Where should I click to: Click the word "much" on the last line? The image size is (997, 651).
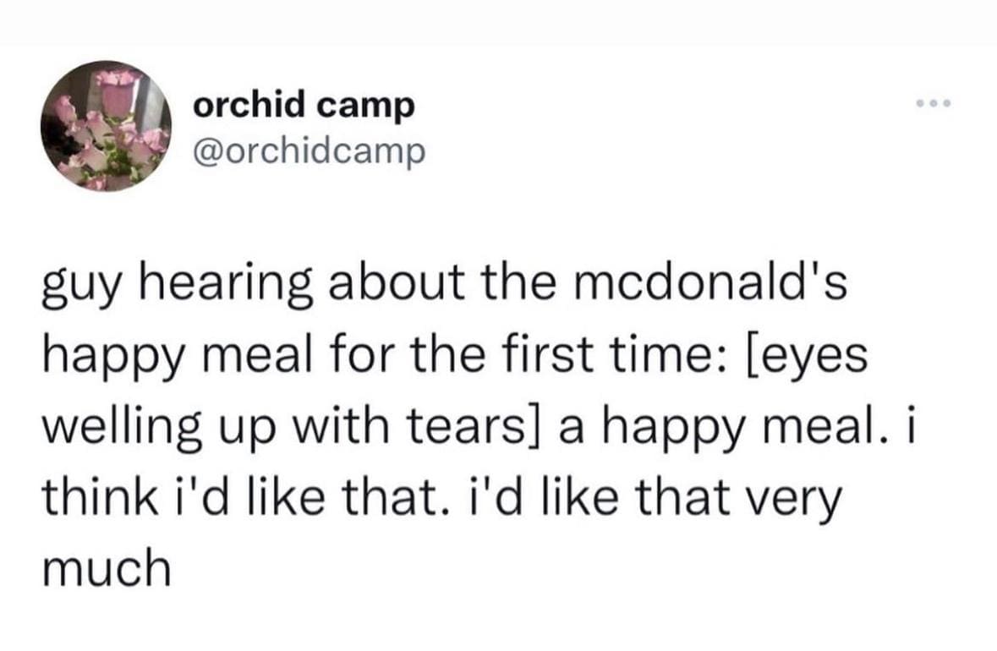106,566
